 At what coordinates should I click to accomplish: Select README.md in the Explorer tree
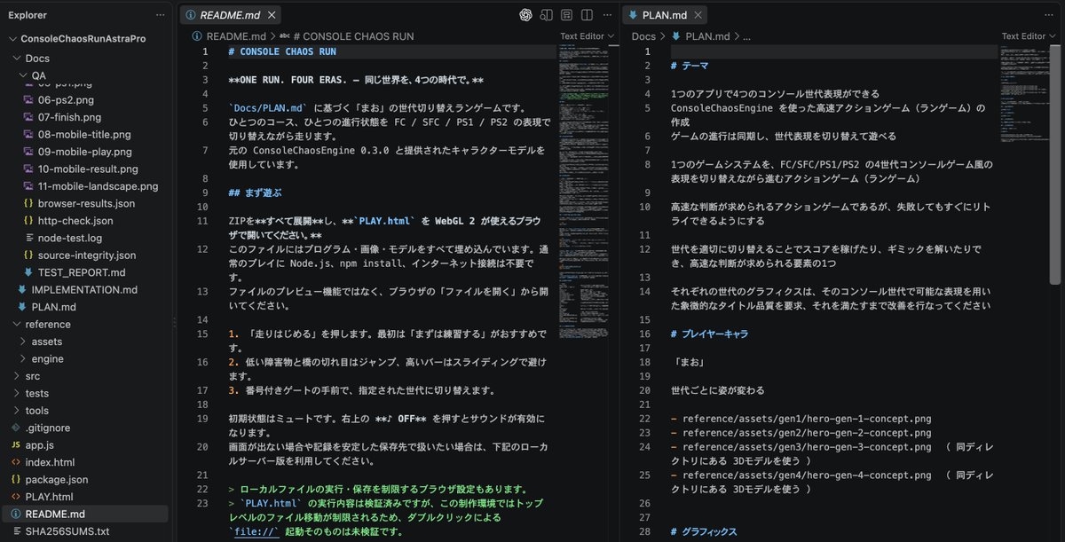coord(84,514)
